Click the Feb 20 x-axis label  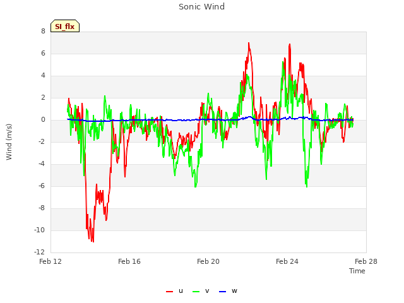point(208,261)
